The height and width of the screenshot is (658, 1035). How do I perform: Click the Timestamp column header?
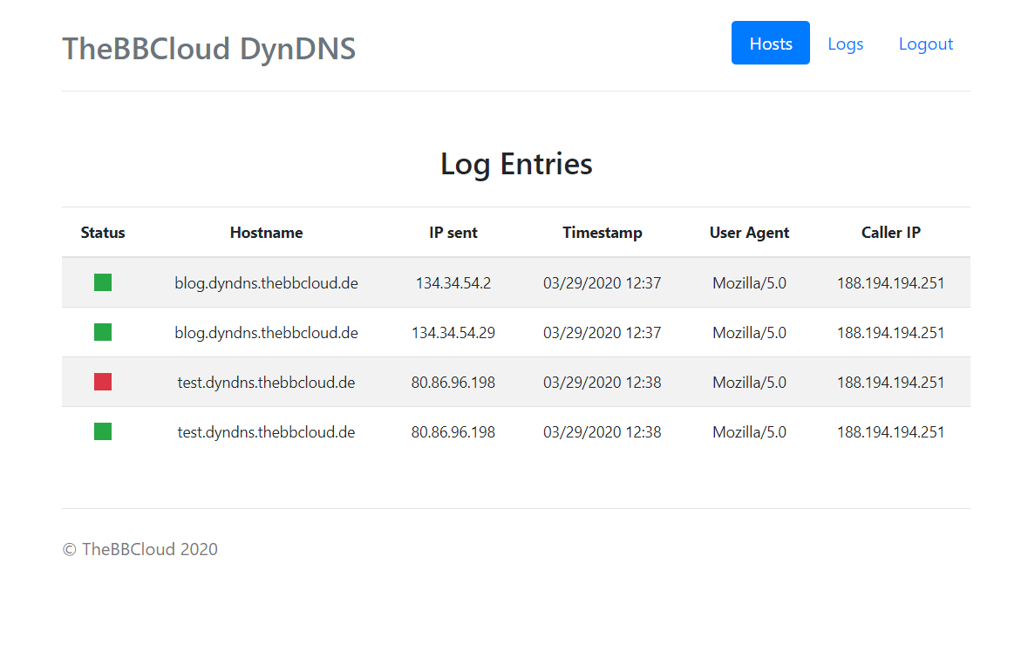[602, 233]
